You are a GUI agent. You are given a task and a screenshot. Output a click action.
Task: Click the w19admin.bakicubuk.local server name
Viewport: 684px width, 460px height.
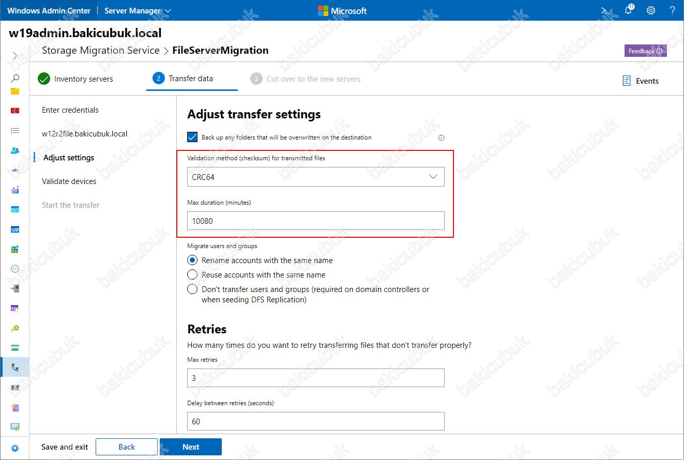[x=85, y=34]
